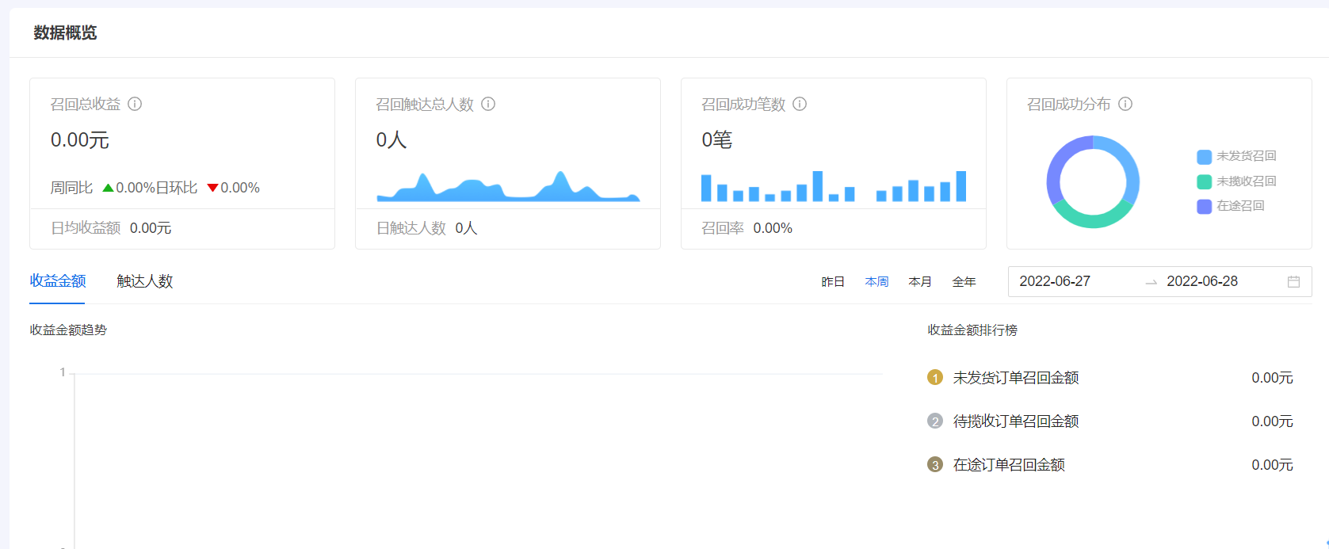Click the 0笔 success count value
This screenshot has height=549, width=1329.
717,140
